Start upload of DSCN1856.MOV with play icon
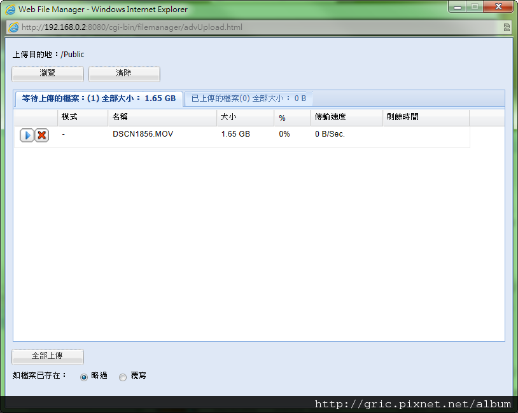This screenshot has height=413, width=518. coord(27,135)
